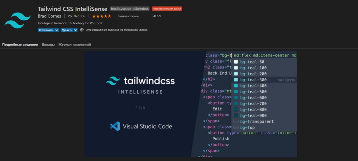Click the version number v0.5.9
This screenshot has width=358, height=161.
(x=157, y=16)
